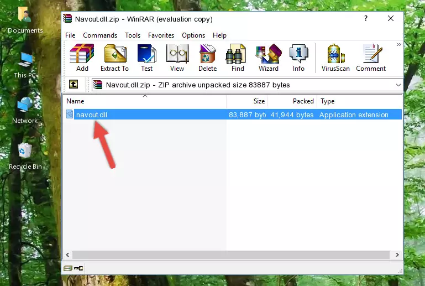Open the Comment tool
Screen dimensions: 425x286
pyautogui.click(x=371, y=58)
